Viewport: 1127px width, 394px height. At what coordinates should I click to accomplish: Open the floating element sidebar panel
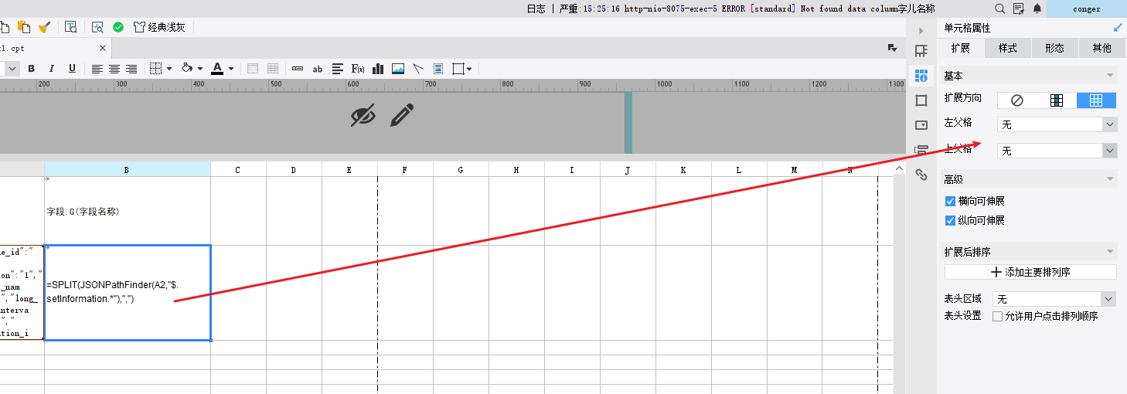(x=921, y=100)
